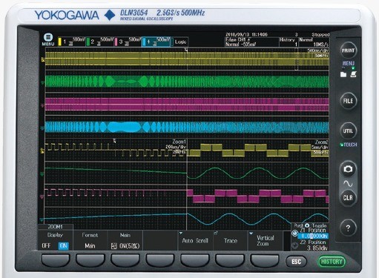The width and height of the screenshot is (379, 278).
Task: Click the ESC button
Action: pyautogui.click(x=296, y=262)
